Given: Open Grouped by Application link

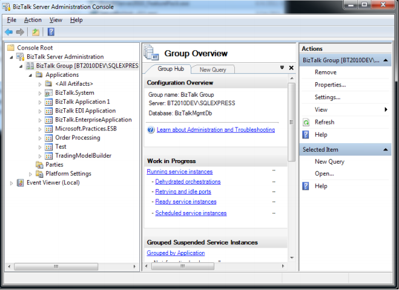Looking at the screenshot, I should click(x=176, y=253).
